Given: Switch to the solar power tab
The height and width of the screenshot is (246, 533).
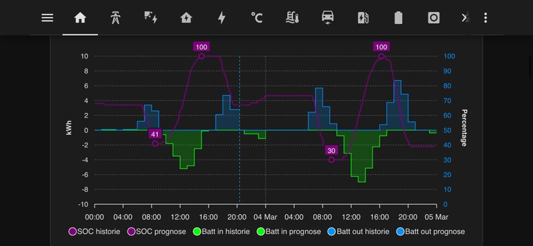Looking at the screenshot, I should (x=151, y=18).
